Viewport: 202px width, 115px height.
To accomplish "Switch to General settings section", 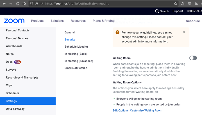I will pos(70,33).
